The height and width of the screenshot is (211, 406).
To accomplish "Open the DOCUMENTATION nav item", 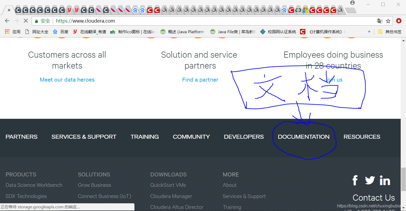I will (x=304, y=137).
